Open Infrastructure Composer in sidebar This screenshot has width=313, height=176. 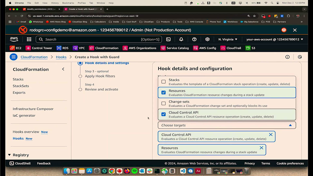coord(33,109)
